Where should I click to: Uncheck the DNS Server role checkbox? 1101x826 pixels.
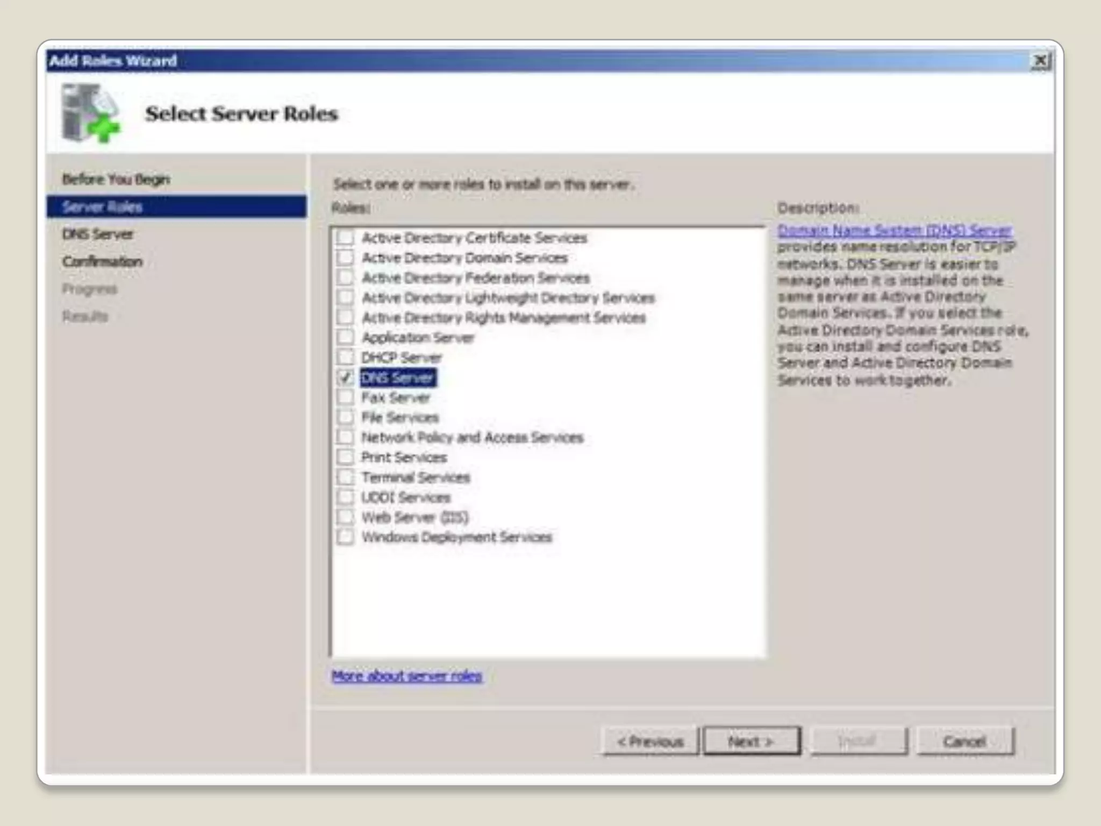coord(346,378)
